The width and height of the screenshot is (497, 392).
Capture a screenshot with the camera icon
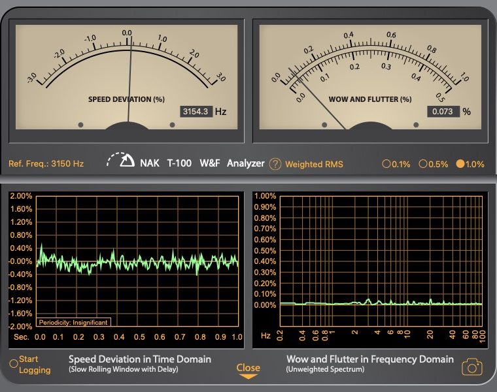click(472, 367)
